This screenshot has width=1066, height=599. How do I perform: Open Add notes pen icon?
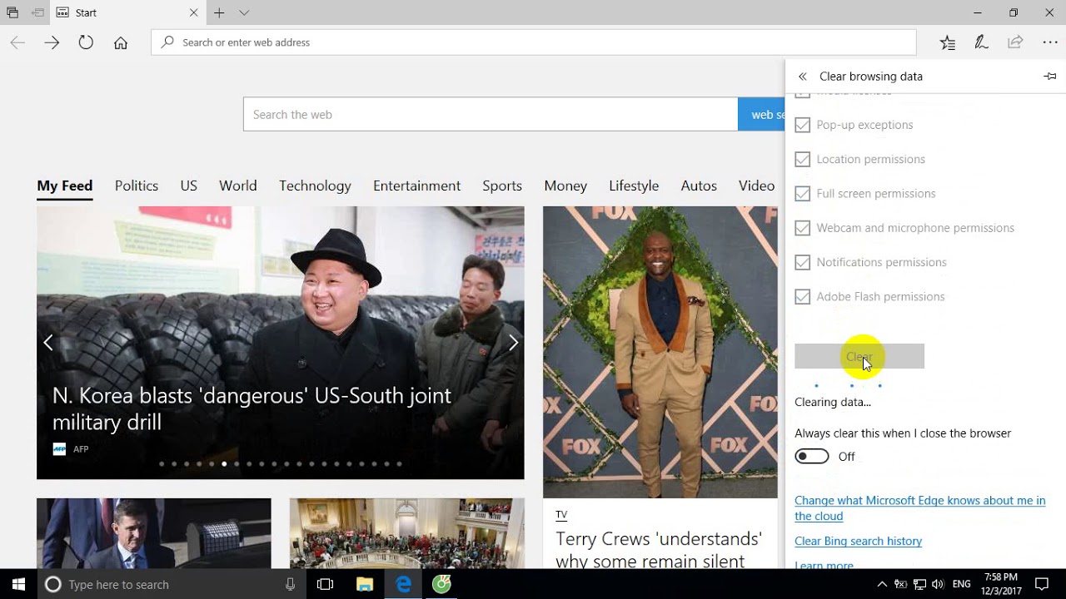(x=981, y=42)
